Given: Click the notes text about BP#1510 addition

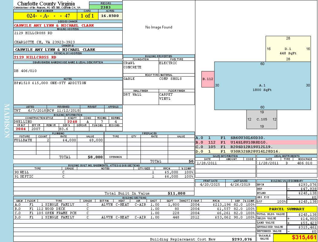Looking at the screenshot, I should click(50, 83).
